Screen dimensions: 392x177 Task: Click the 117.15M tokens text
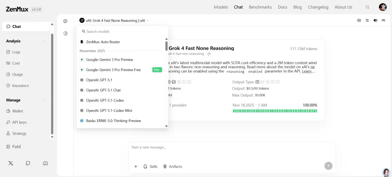coord(303,49)
